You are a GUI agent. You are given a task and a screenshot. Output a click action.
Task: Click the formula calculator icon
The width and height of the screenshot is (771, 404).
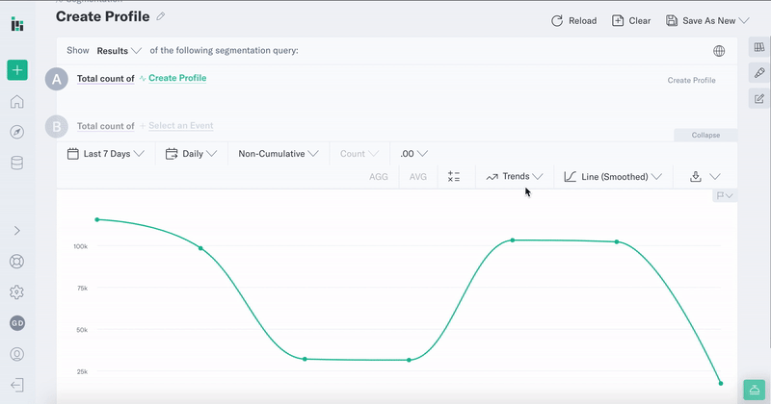coord(454,177)
